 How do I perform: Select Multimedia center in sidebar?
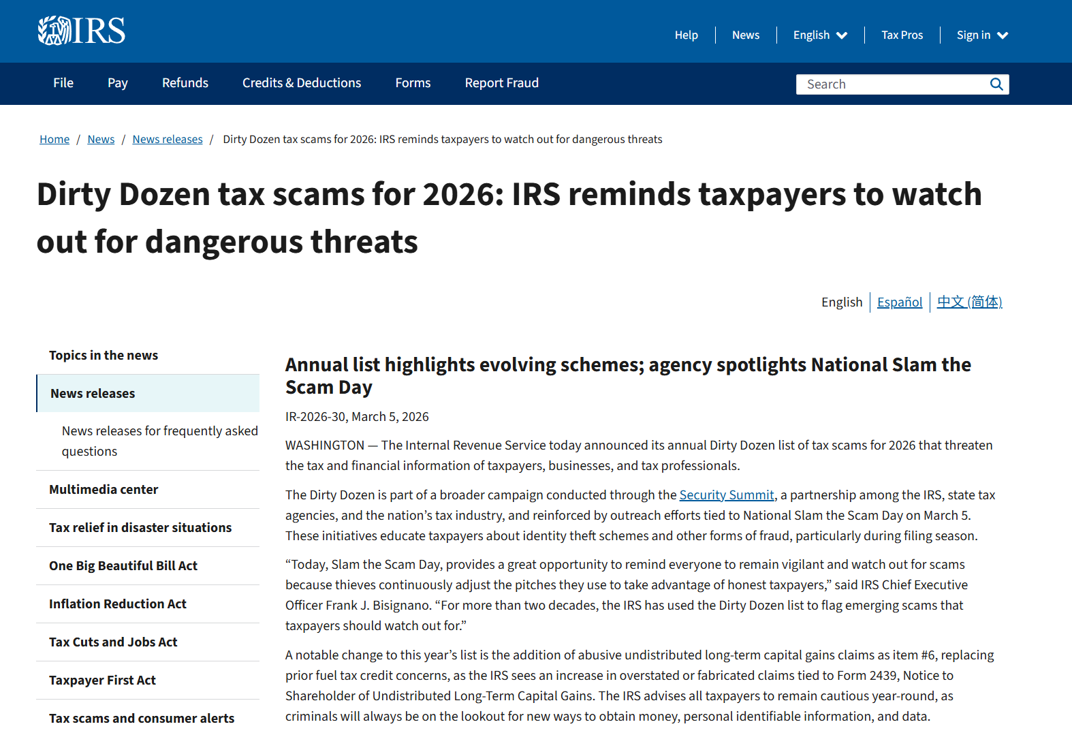click(x=104, y=490)
